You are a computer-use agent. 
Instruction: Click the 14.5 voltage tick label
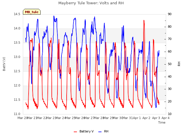point(17,14)
